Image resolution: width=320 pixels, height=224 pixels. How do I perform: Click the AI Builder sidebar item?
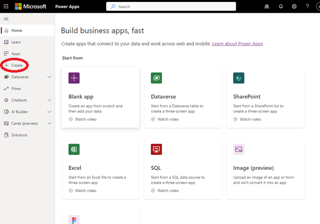pyautogui.click(x=27, y=111)
